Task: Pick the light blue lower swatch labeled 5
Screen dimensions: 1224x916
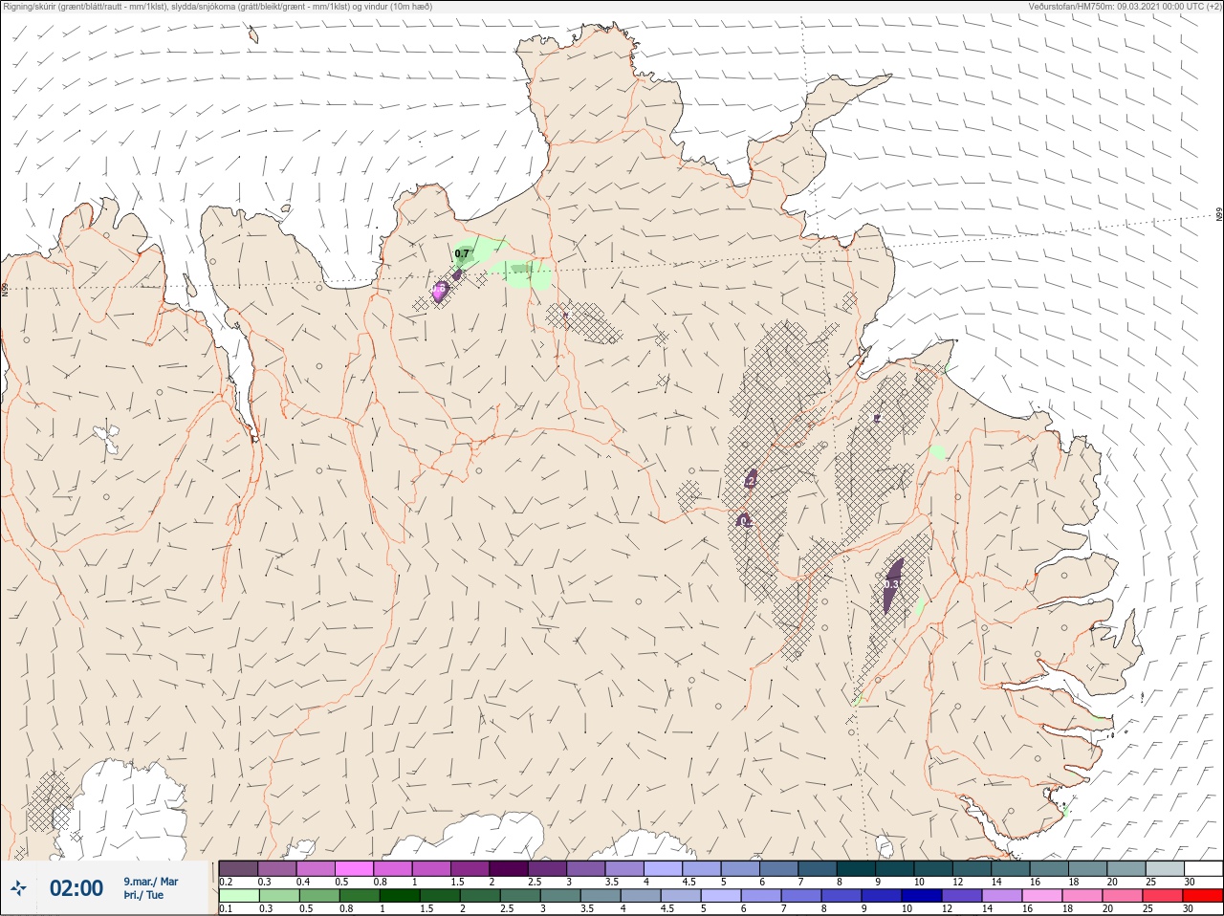Action: [721, 896]
